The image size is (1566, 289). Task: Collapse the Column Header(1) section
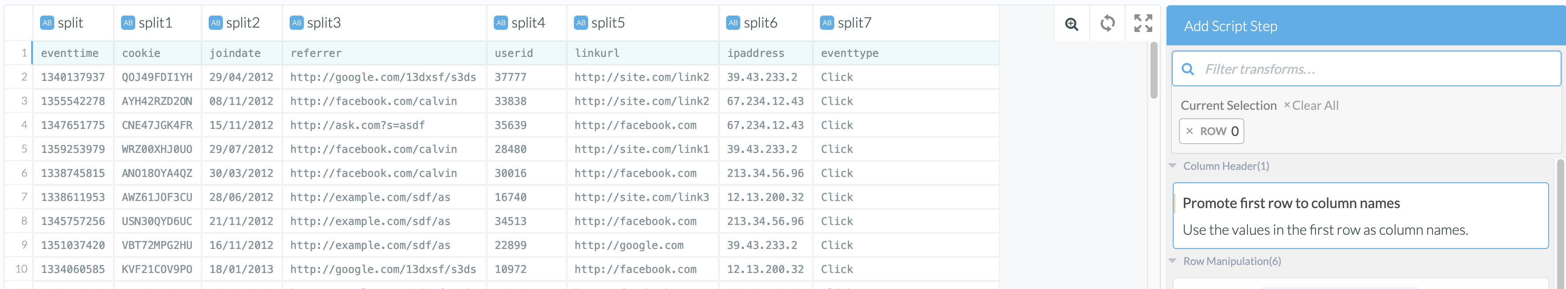1173,166
